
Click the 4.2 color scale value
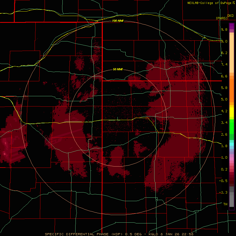tap(224, 111)
